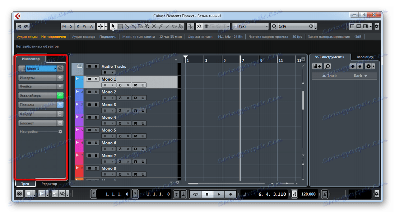Select the Play speaker tool

click(174, 26)
